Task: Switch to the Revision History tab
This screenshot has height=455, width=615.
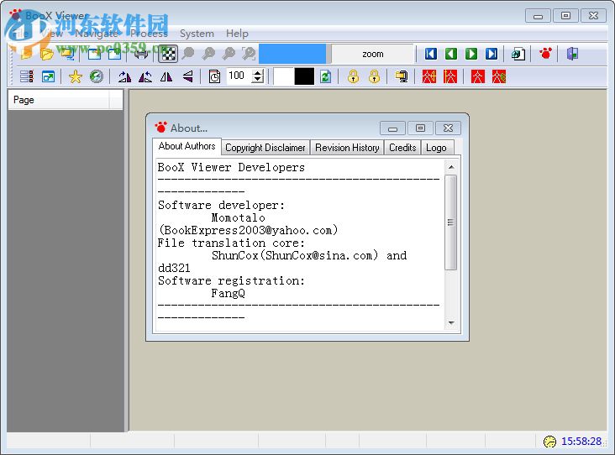Action: 347,148
